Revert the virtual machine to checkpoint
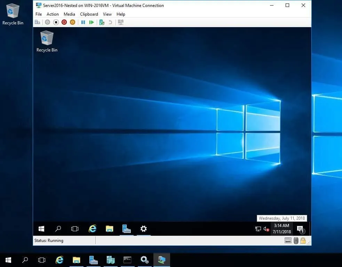This screenshot has height=267, width=342. pyautogui.click(x=110, y=22)
